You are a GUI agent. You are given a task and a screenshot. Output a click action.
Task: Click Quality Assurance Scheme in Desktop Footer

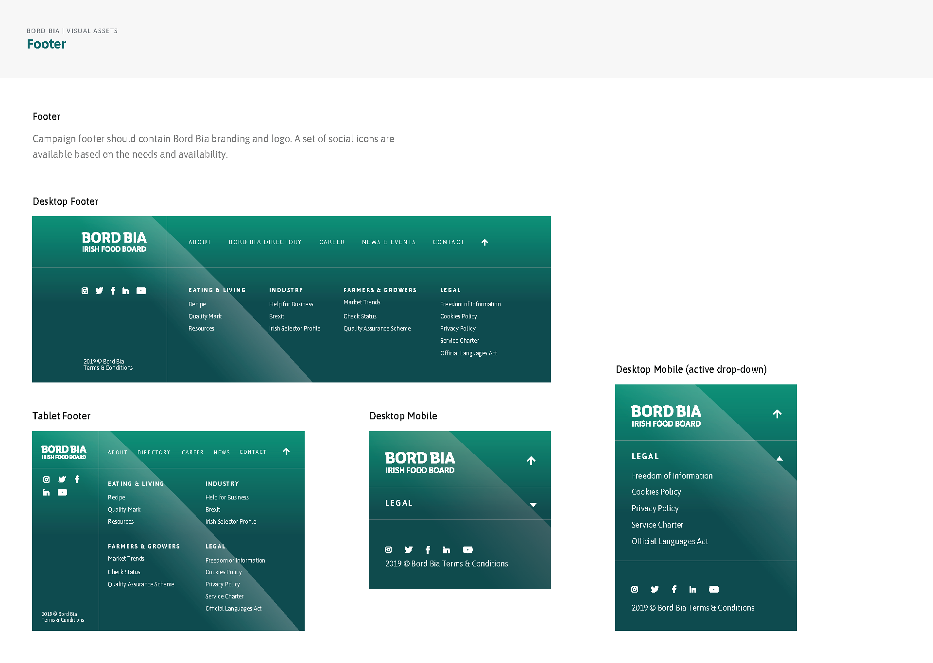tap(377, 329)
